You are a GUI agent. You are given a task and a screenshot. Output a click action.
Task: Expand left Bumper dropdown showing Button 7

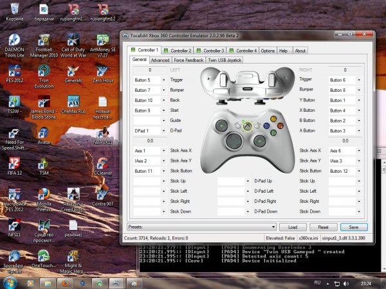(x=163, y=90)
